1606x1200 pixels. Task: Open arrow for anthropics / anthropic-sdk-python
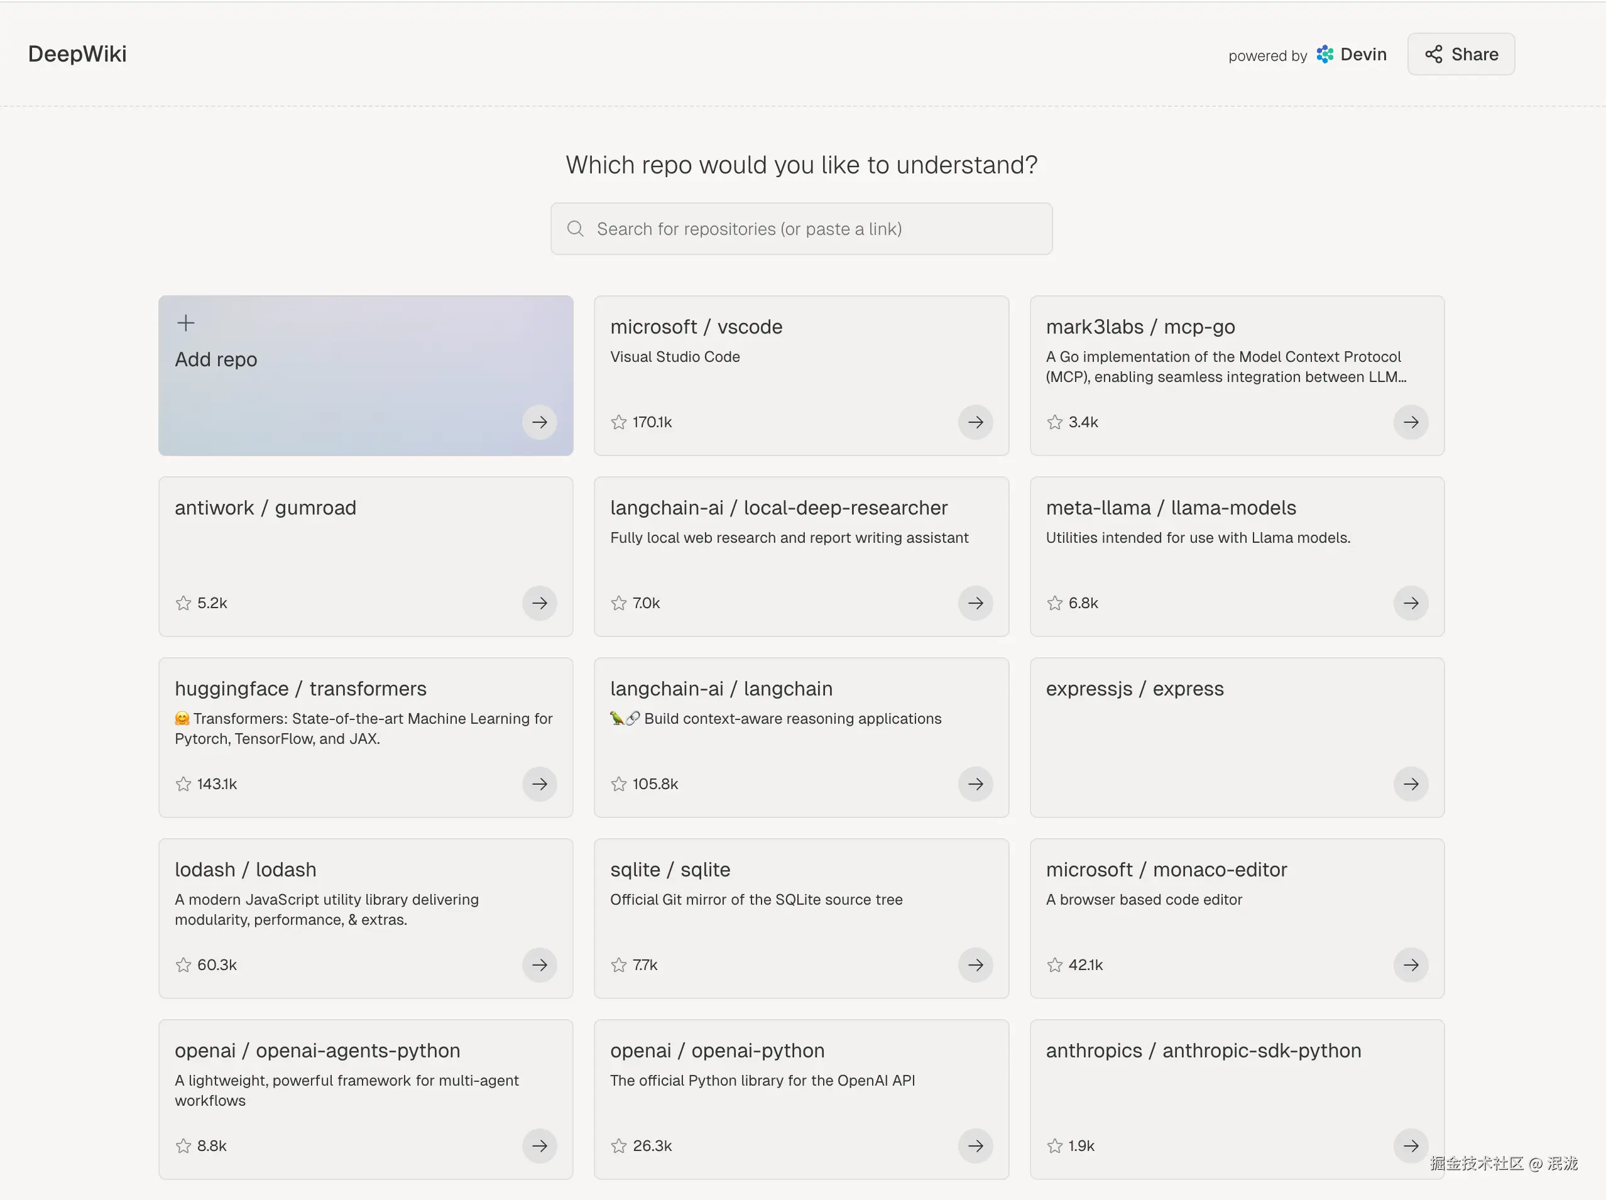click(x=1411, y=1145)
